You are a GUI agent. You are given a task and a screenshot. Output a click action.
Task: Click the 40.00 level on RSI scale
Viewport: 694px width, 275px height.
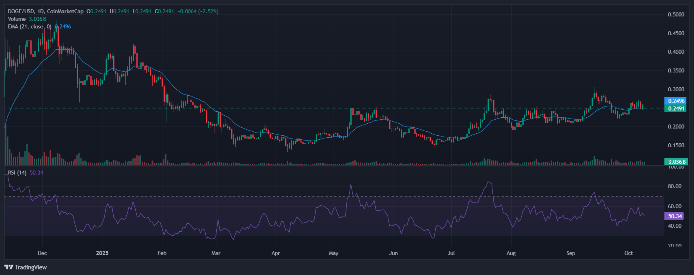(x=674, y=226)
